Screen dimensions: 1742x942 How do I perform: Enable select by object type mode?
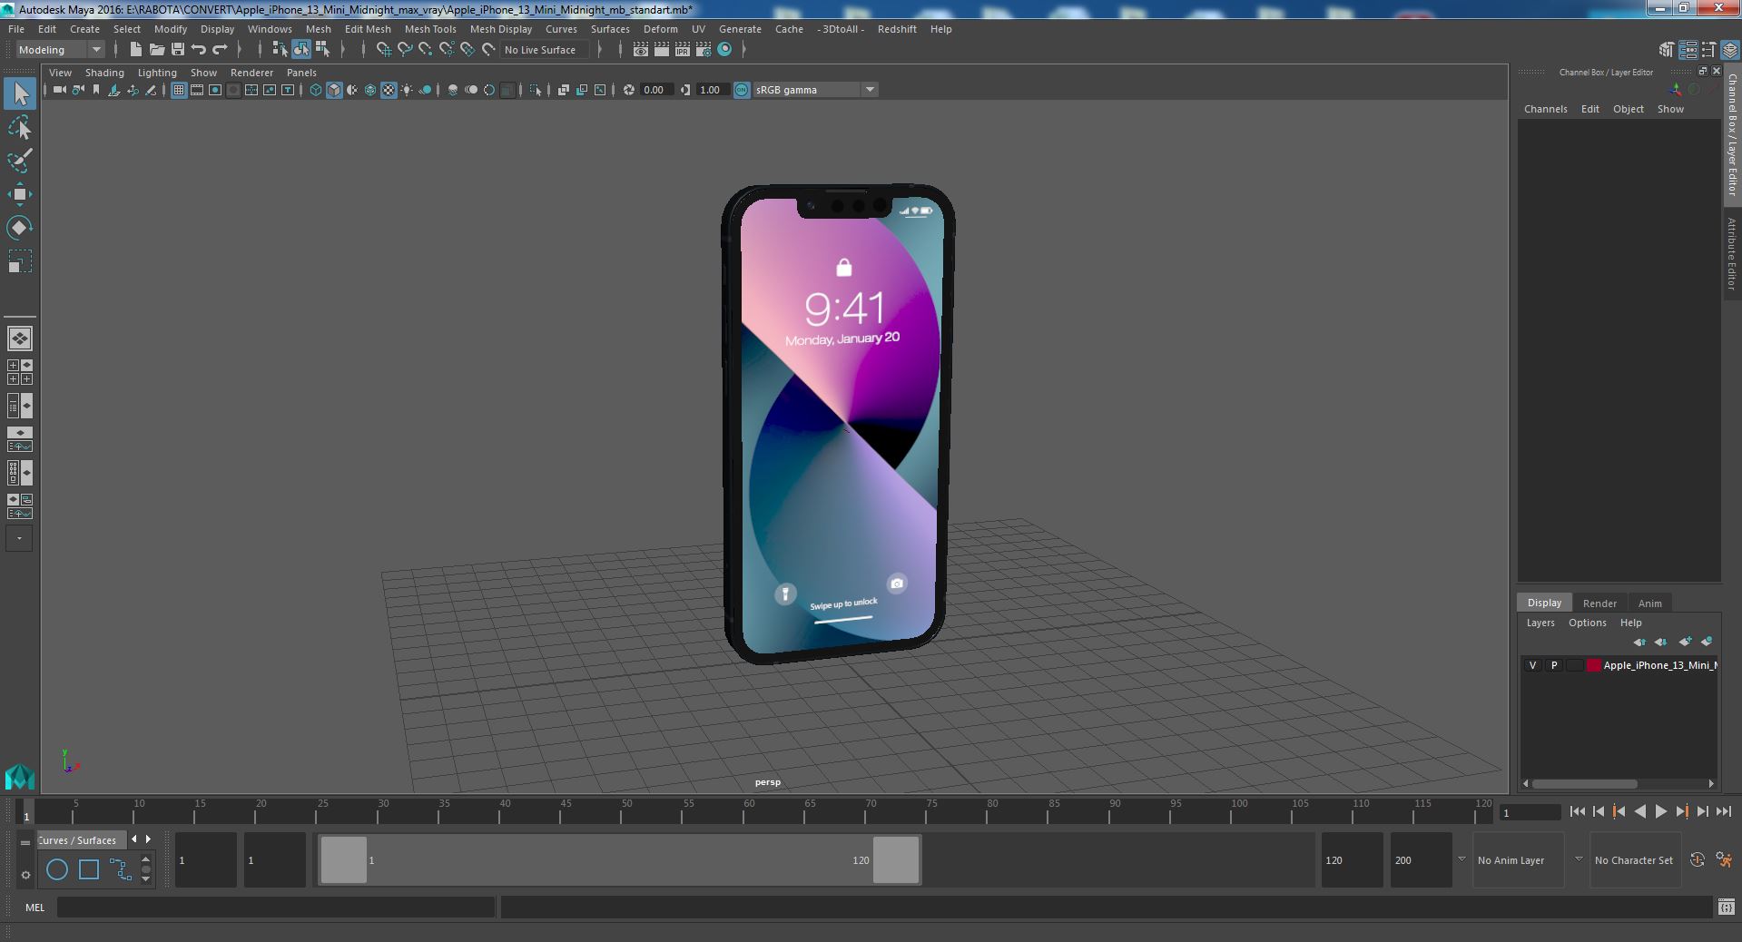[301, 50]
